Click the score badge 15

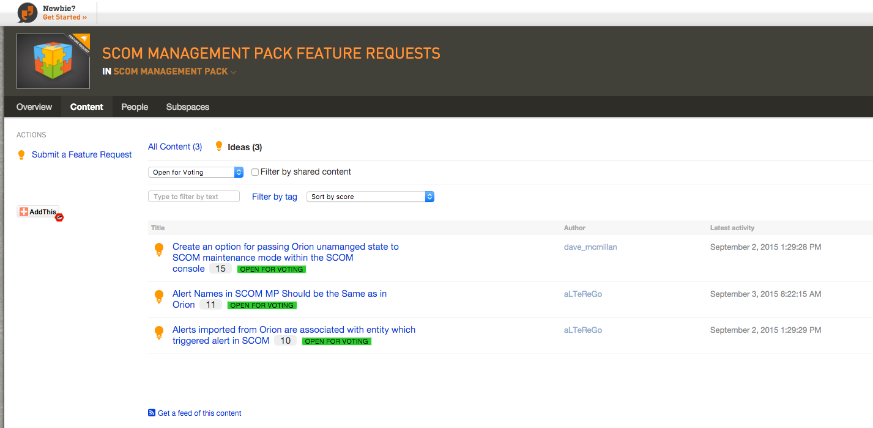pos(220,269)
